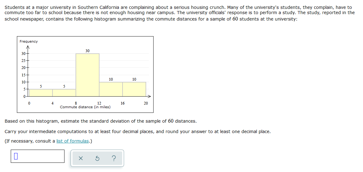Click the x-axis tick label 12

click(99, 103)
